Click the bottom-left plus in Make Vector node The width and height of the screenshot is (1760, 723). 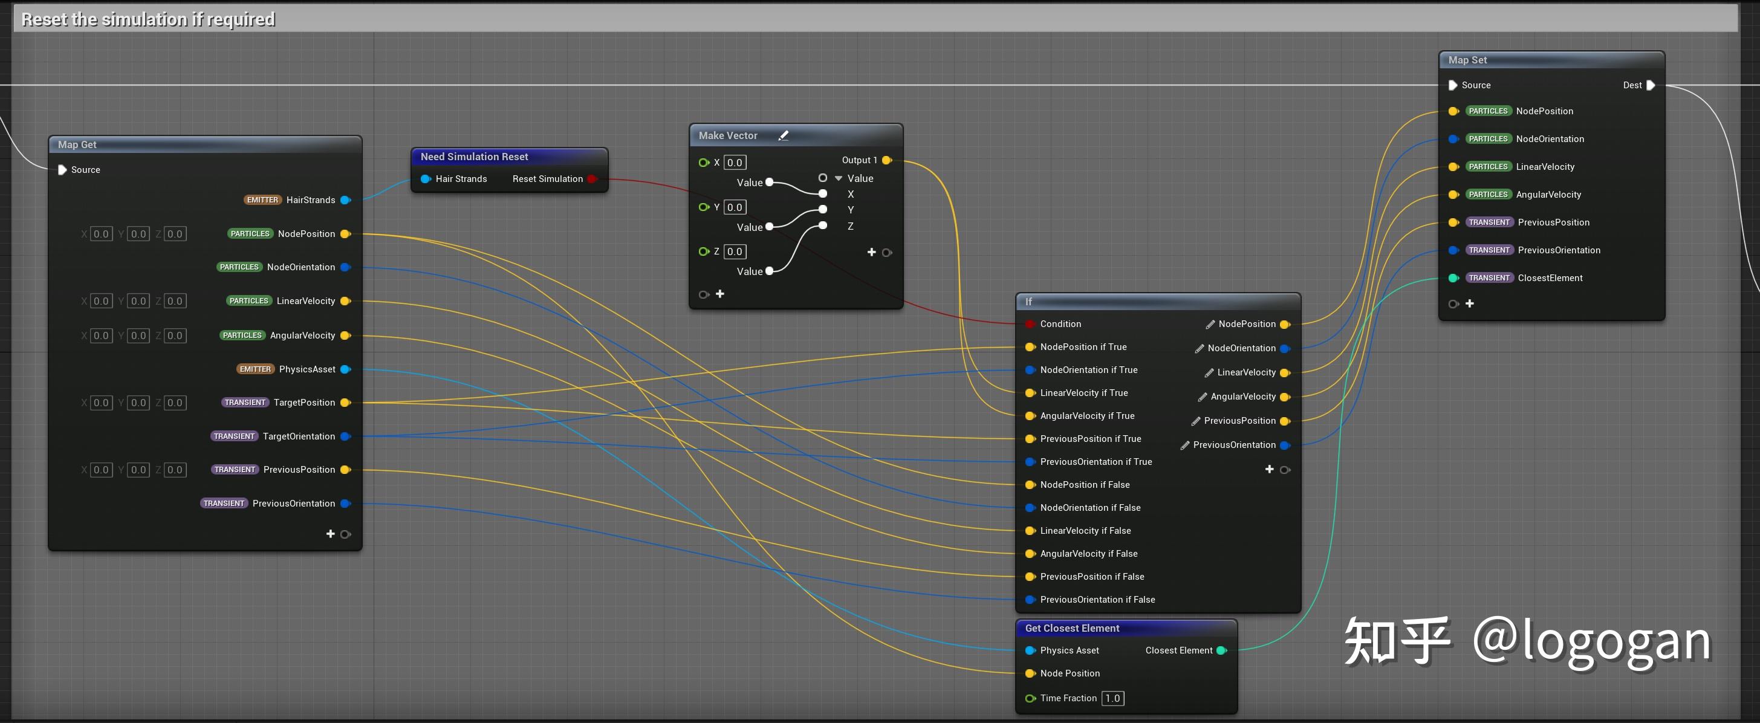point(719,294)
